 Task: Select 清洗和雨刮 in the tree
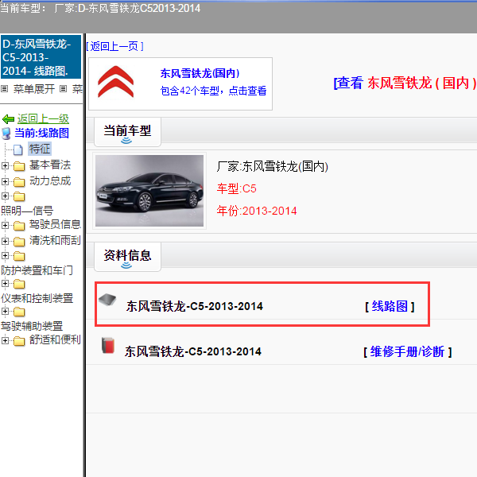click(x=55, y=240)
